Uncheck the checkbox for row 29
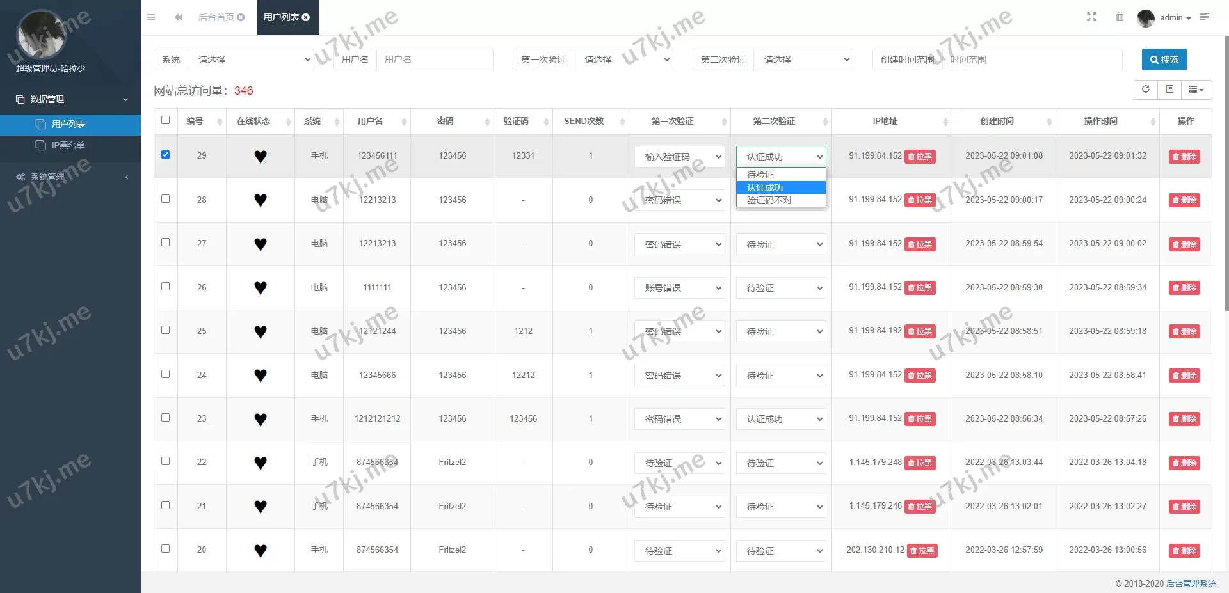The image size is (1229, 593). click(x=165, y=155)
